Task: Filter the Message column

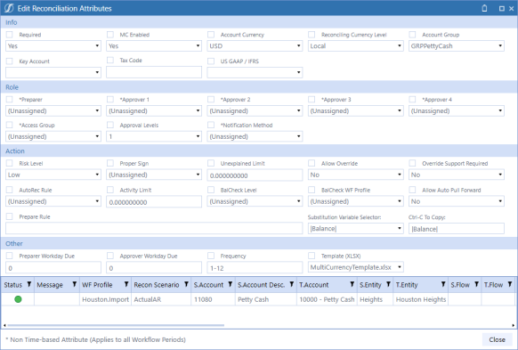Action: point(75,284)
